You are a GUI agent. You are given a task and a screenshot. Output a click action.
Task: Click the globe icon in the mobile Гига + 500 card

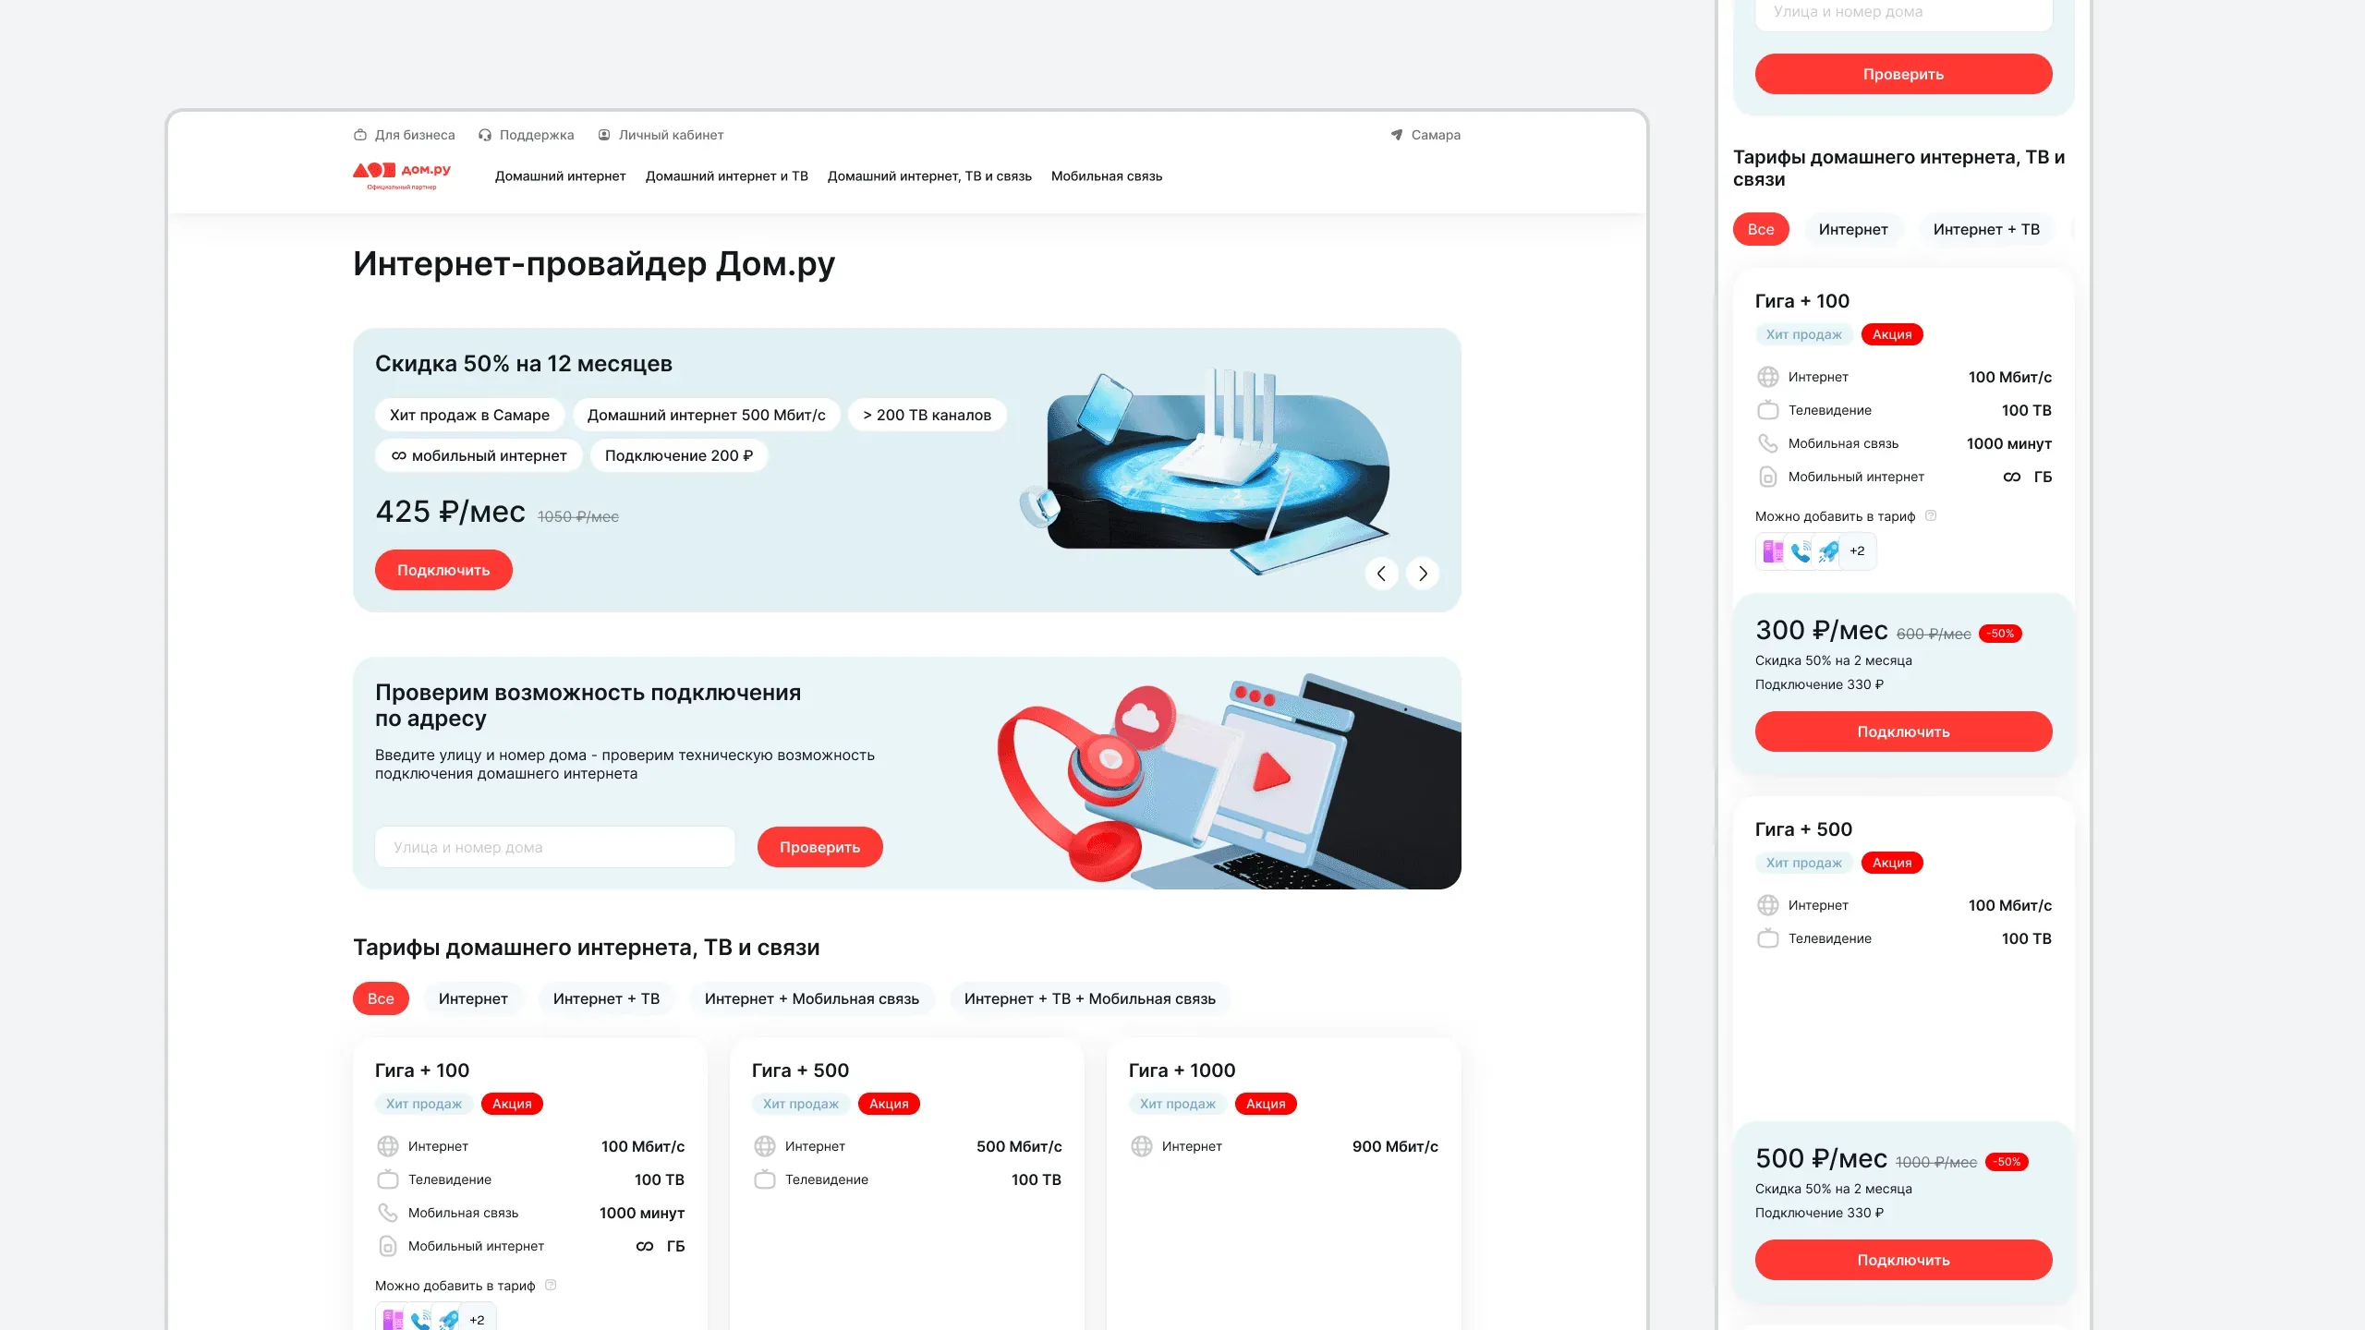point(1768,905)
